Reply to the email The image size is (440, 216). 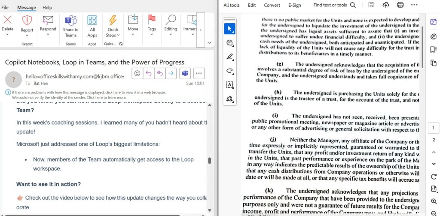[148, 73]
